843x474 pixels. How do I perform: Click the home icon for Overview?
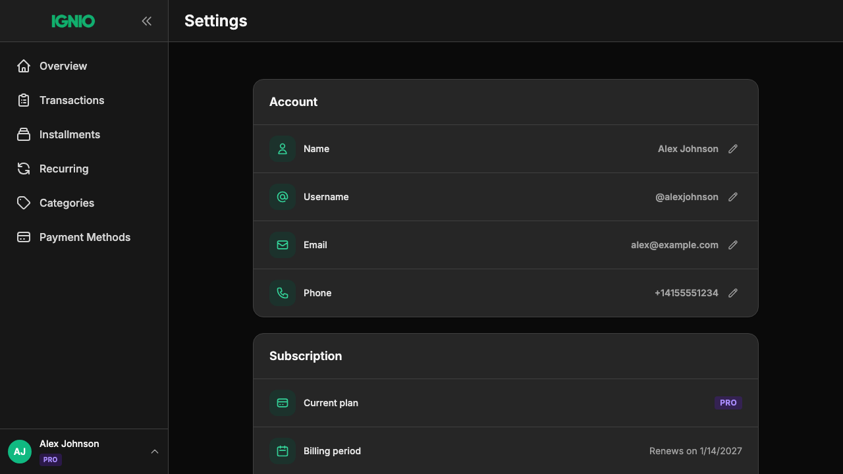coord(24,66)
